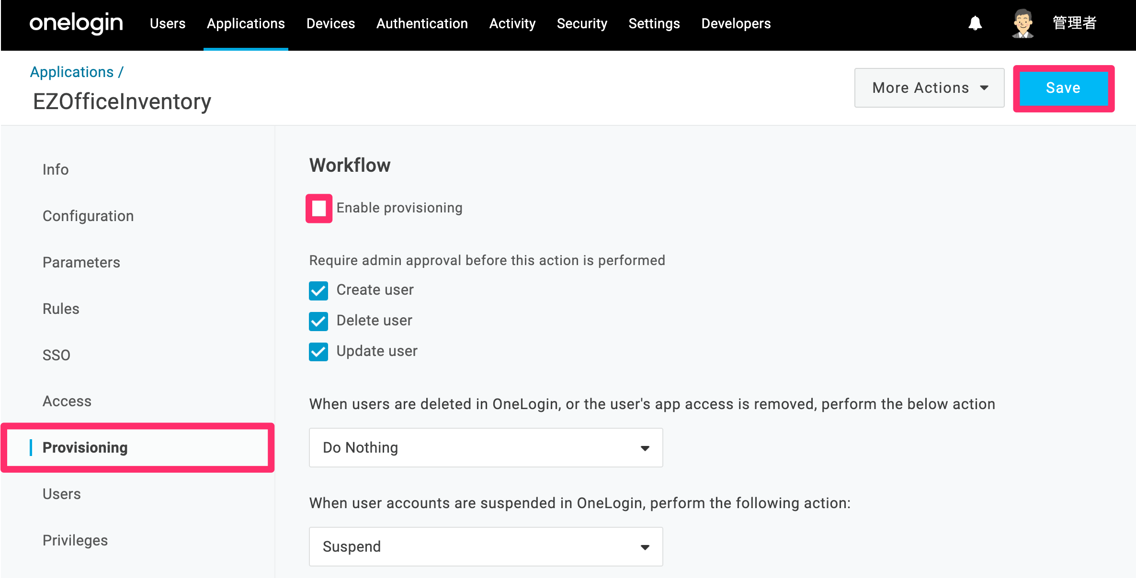
Task: Open the Authentication menu
Action: [422, 23]
